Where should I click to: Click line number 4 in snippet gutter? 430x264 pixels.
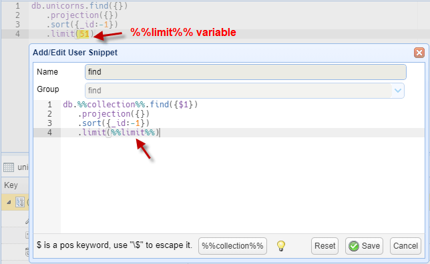49,133
